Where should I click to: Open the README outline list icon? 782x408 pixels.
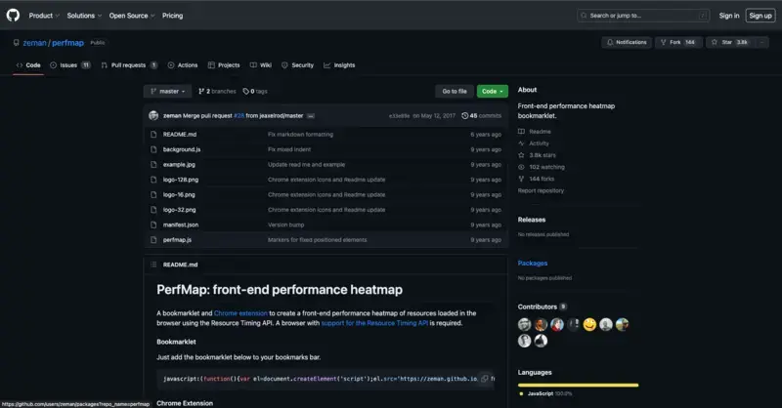tap(153, 265)
